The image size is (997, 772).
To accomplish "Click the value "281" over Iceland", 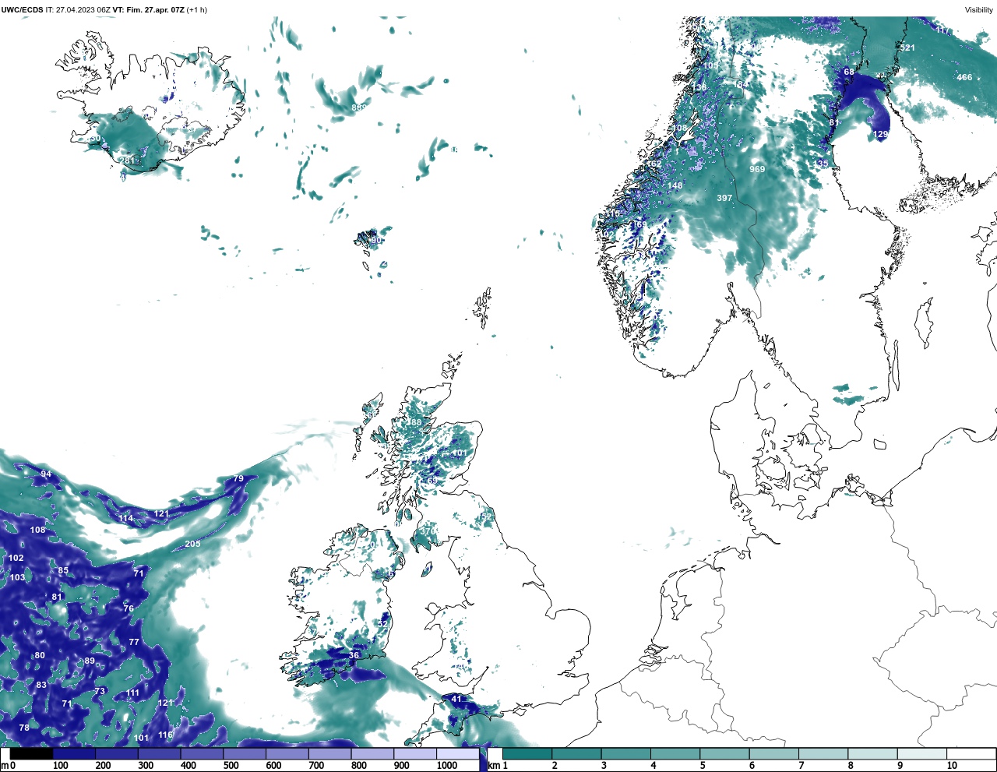I will click(x=126, y=161).
